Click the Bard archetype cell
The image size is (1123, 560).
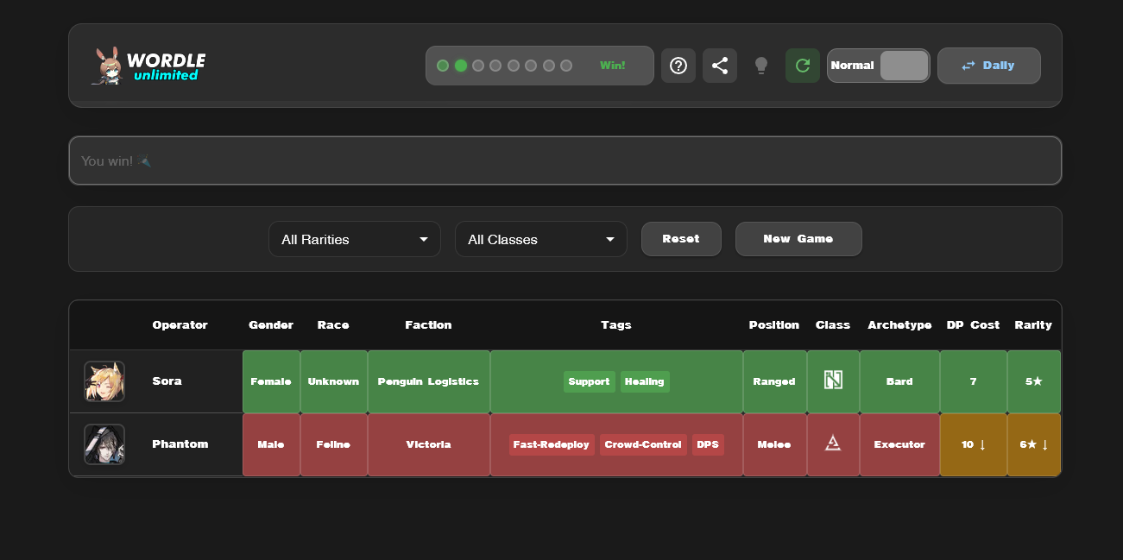tap(899, 381)
